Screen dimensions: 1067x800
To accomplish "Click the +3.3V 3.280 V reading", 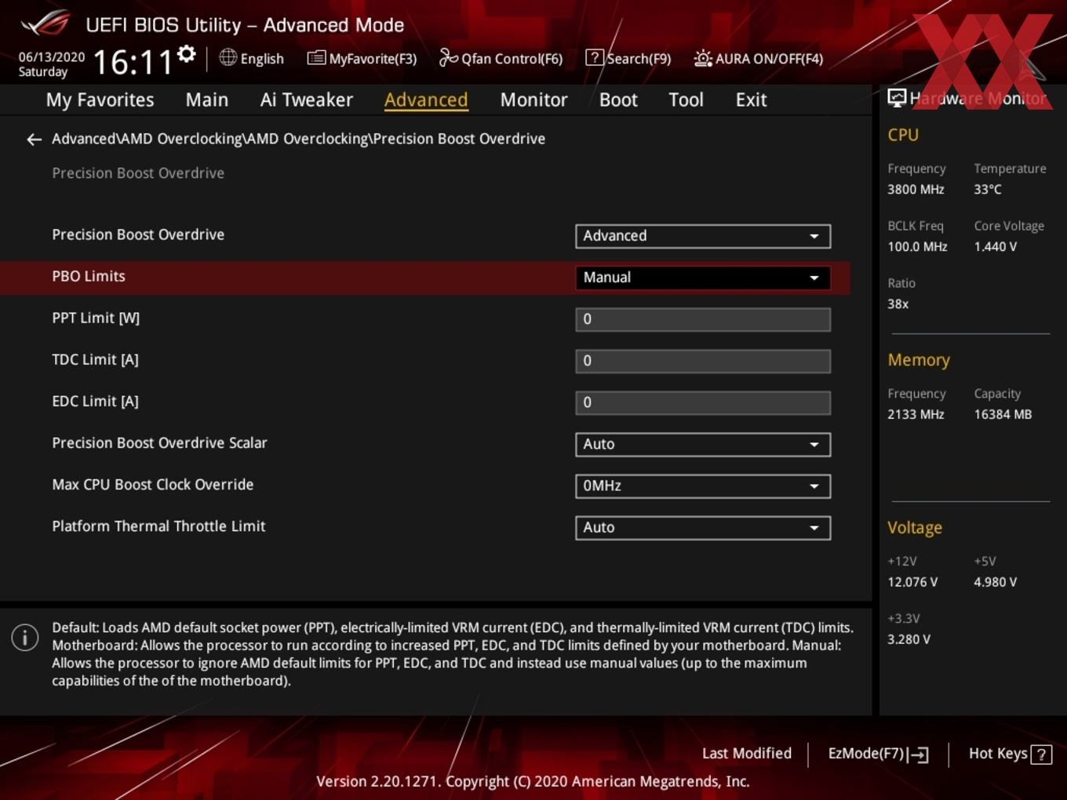I will 909,640.
